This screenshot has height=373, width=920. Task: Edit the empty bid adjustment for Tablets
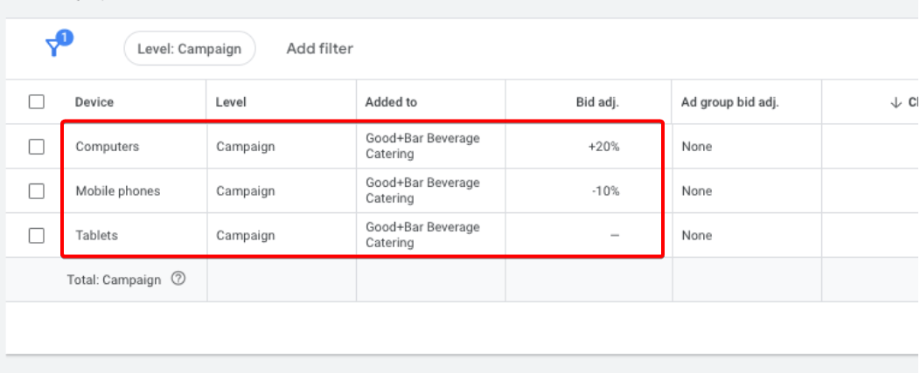pyautogui.click(x=614, y=236)
